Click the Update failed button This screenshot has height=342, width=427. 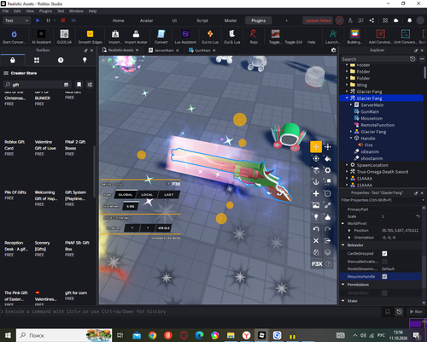pyautogui.click(x=318, y=21)
